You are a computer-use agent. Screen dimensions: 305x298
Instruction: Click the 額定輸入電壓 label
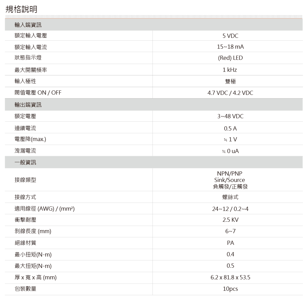(31, 35)
